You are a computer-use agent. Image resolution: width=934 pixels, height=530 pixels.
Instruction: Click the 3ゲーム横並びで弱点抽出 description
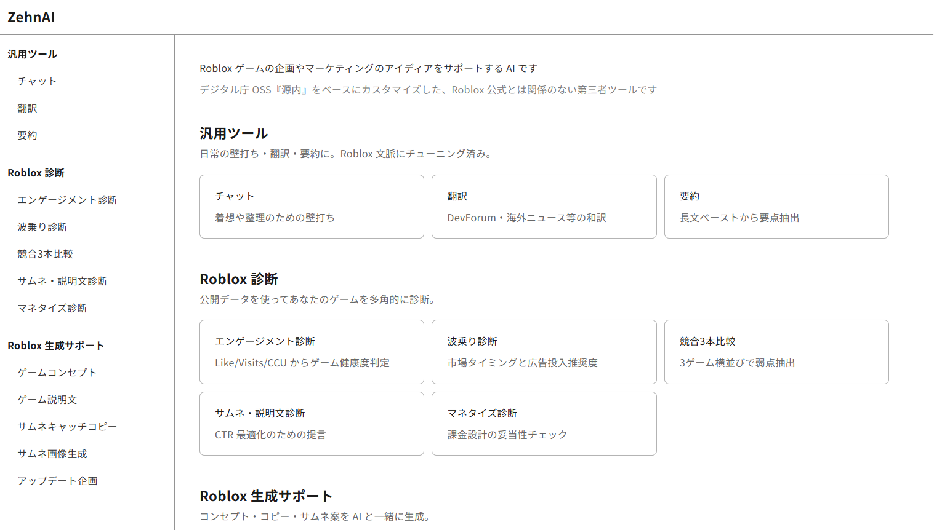tap(737, 363)
